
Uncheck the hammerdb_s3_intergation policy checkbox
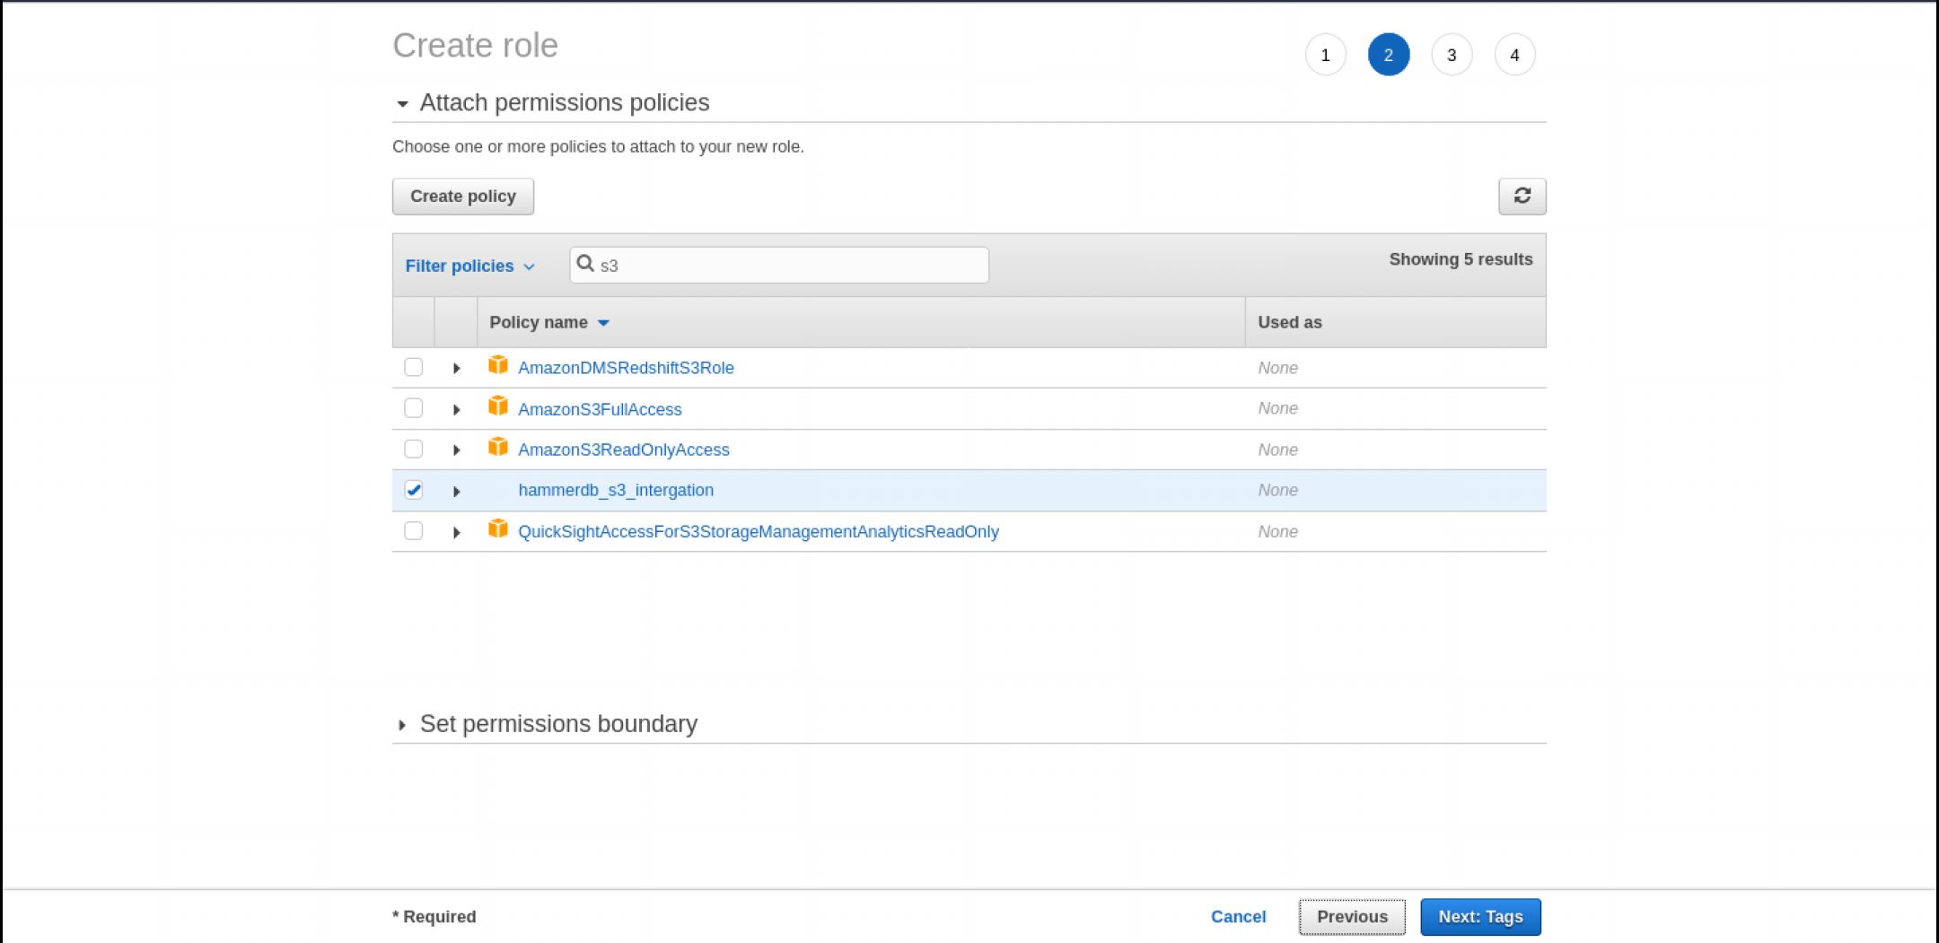pyautogui.click(x=413, y=490)
